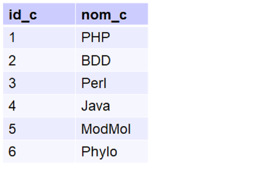The width and height of the screenshot is (258, 173).
Task: Click the blank white area below the table
Action: (x=75, y=168)
